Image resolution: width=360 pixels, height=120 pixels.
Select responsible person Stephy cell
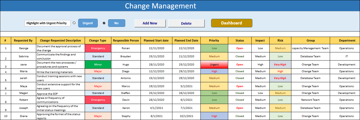[126, 116]
